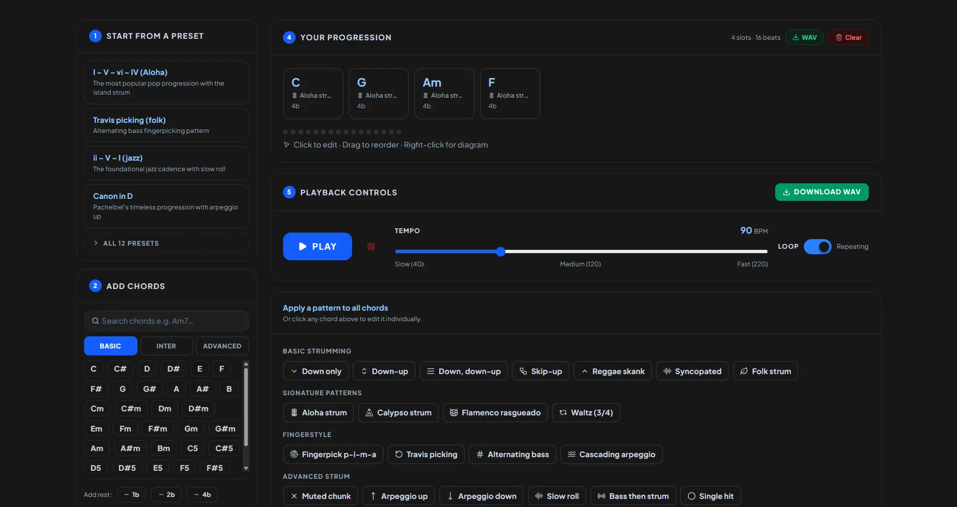This screenshot has height=507, width=957.
Task: Expand ALL 12 PRESETS list
Action: click(167, 243)
